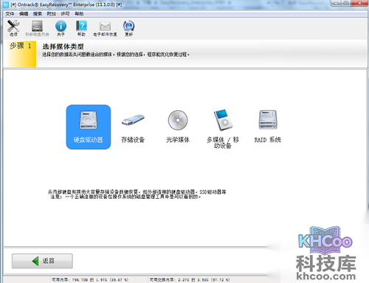Choose Optical media (光学媒体) disc
This screenshot has height=283, width=369.
178,127
